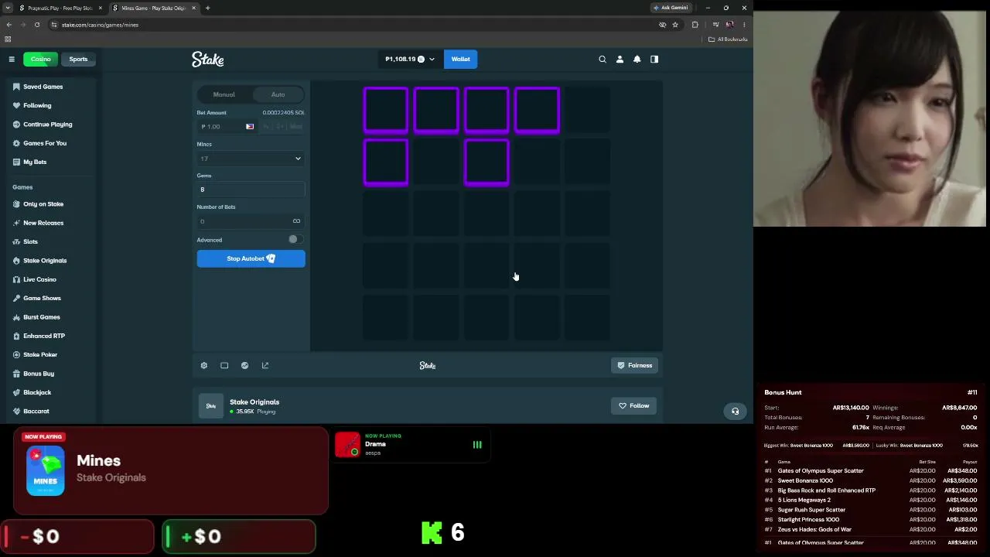Bookmark this page with star icon
The height and width of the screenshot is (557, 990).
click(x=675, y=25)
